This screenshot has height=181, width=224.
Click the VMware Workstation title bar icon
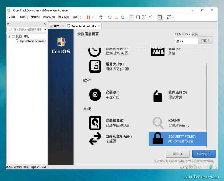(9, 10)
